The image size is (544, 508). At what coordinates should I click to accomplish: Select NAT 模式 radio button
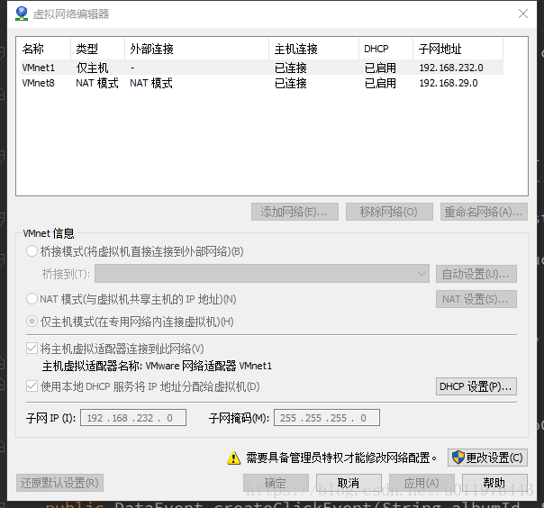tap(32, 298)
